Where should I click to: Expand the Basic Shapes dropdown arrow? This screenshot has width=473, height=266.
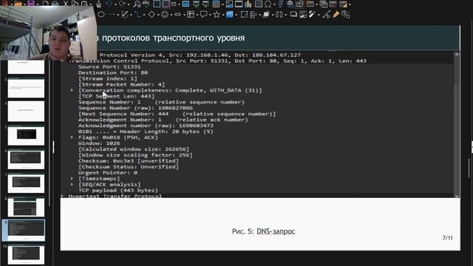158,15
